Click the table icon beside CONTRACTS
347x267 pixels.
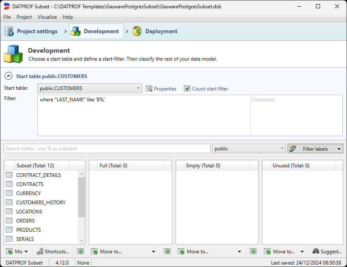pyautogui.click(x=9, y=184)
